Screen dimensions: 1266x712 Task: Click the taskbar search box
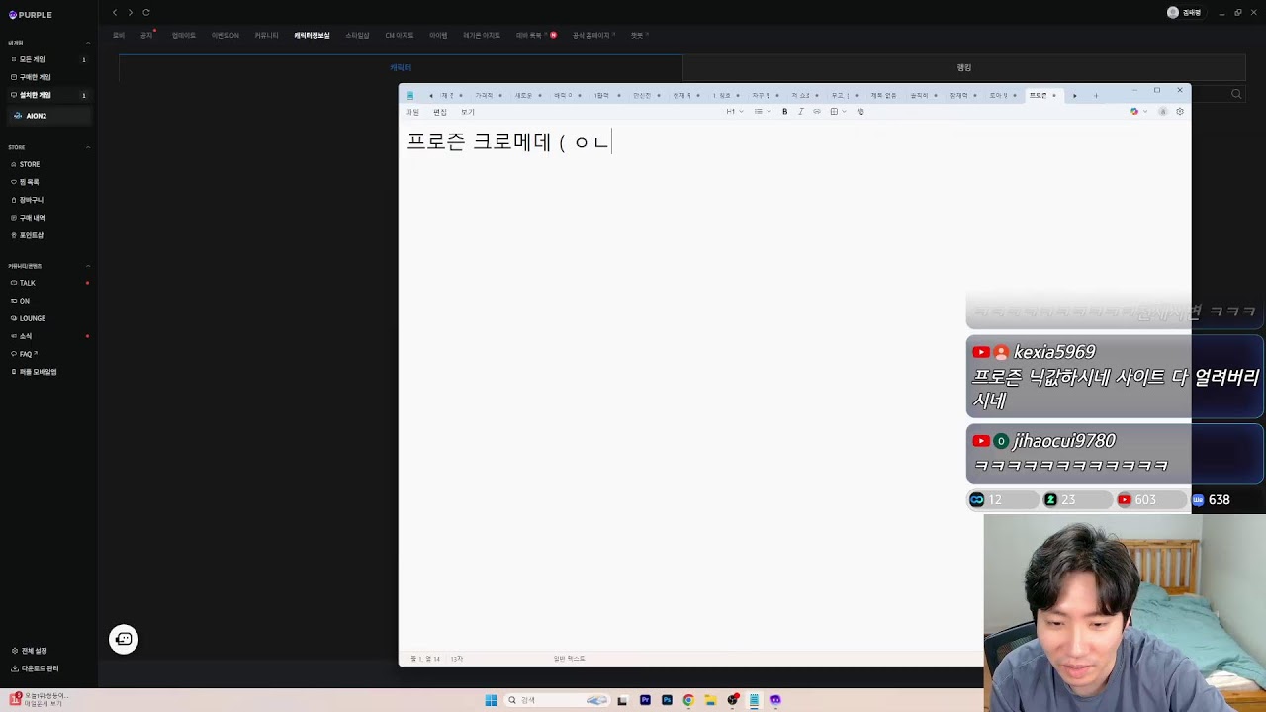coord(557,700)
